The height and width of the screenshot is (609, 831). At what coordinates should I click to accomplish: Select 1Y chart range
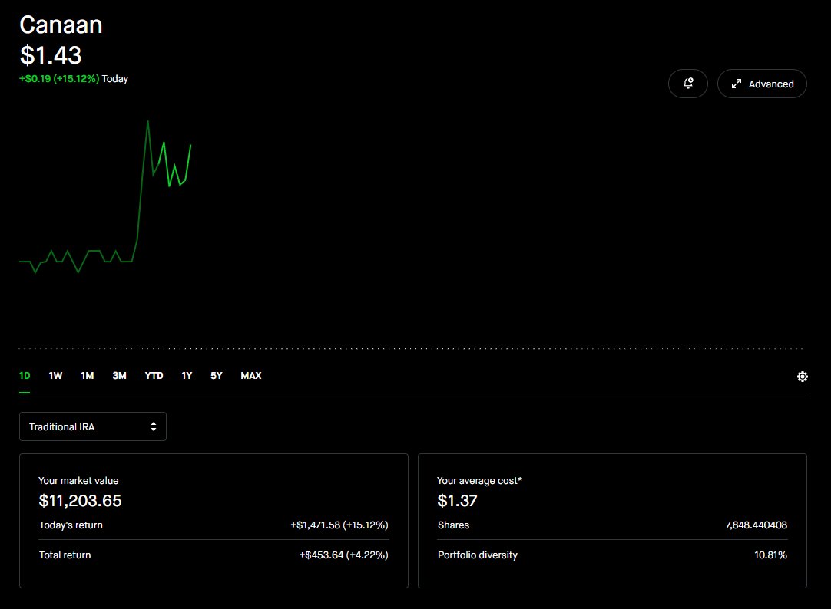tap(187, 376)
